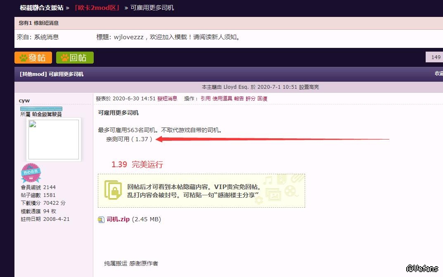The image size is (443, 277).
Task: Open the 欧卡2mod区 breadcrumb link
Action: [x=97, y=7]
